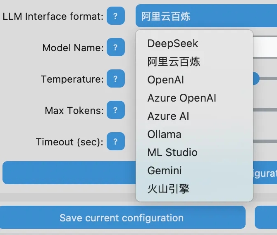Collapse the LLM Interface format dropdown
This screenshot has height=235, width=277.
click(x=206, y=16)
